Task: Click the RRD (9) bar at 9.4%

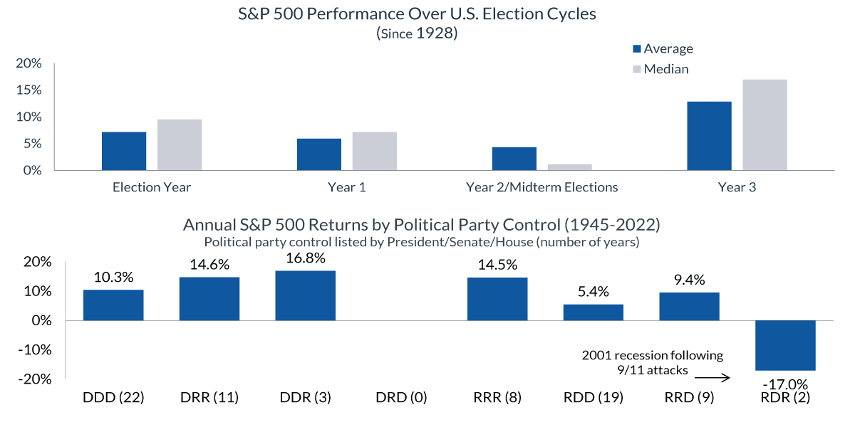Action: (x=689, y=307)
